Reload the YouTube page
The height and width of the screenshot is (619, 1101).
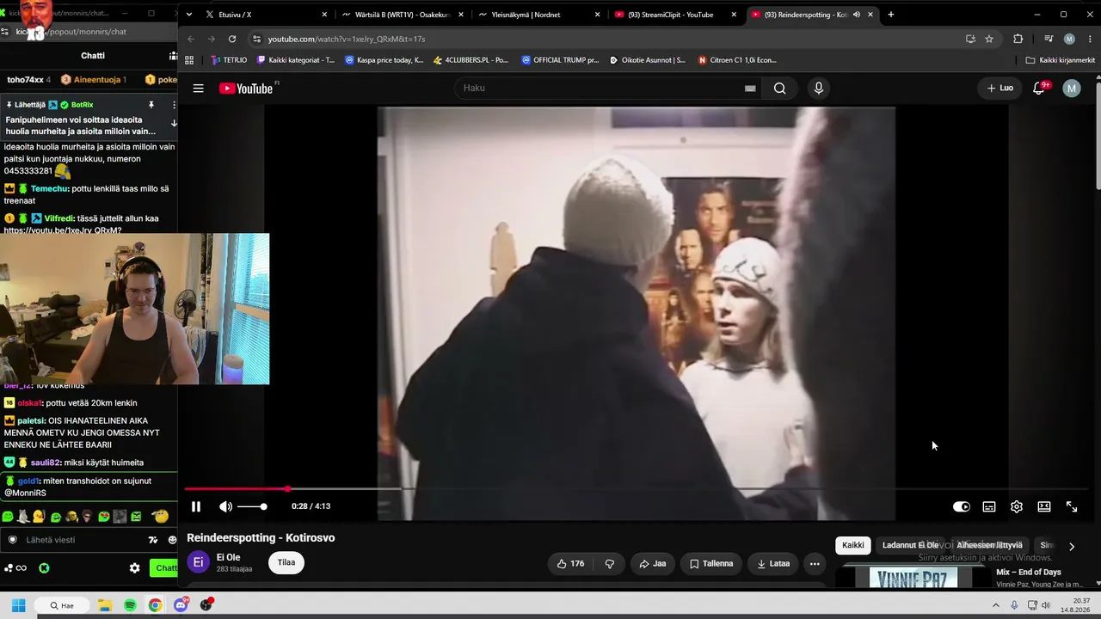tap(232, 39)
